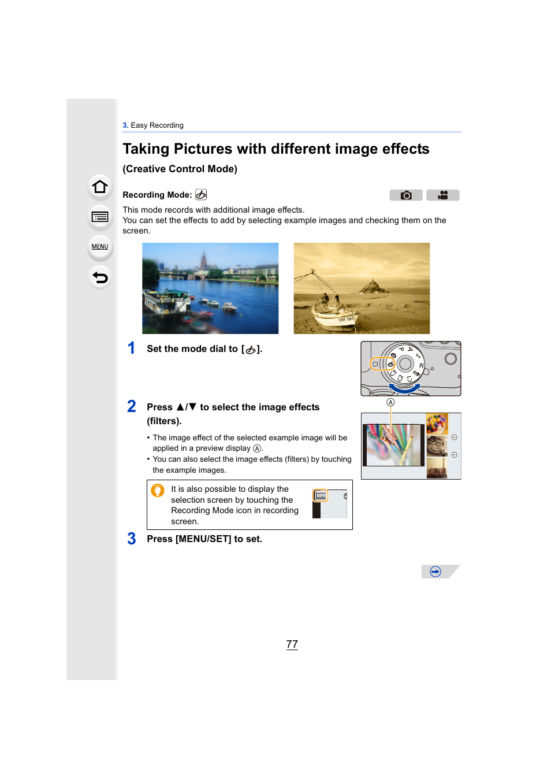Click the colored pencils preview display
The width and height of the screenshot is (551, 779).
[x=394, y=445]
